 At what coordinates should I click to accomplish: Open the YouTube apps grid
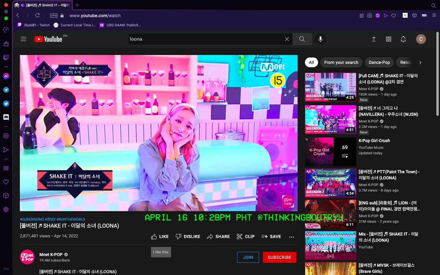point(389,39)
